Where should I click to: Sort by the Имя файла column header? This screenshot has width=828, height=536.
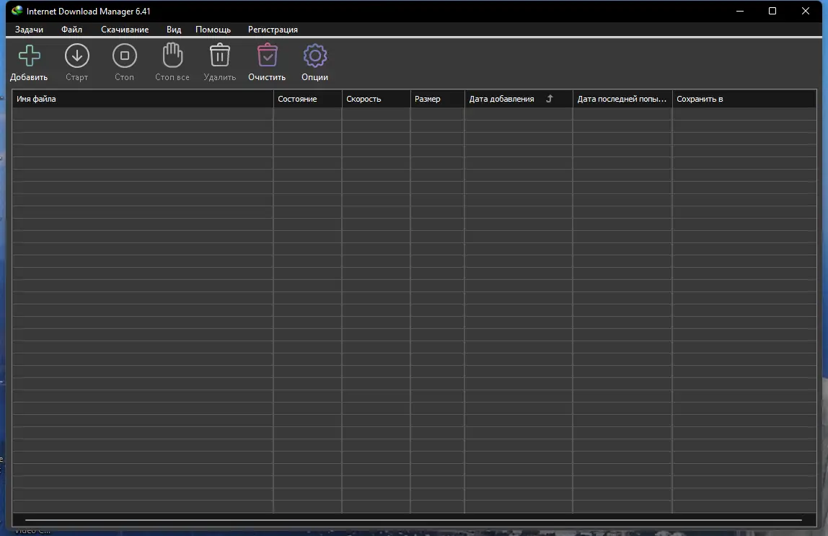[143, 99]
